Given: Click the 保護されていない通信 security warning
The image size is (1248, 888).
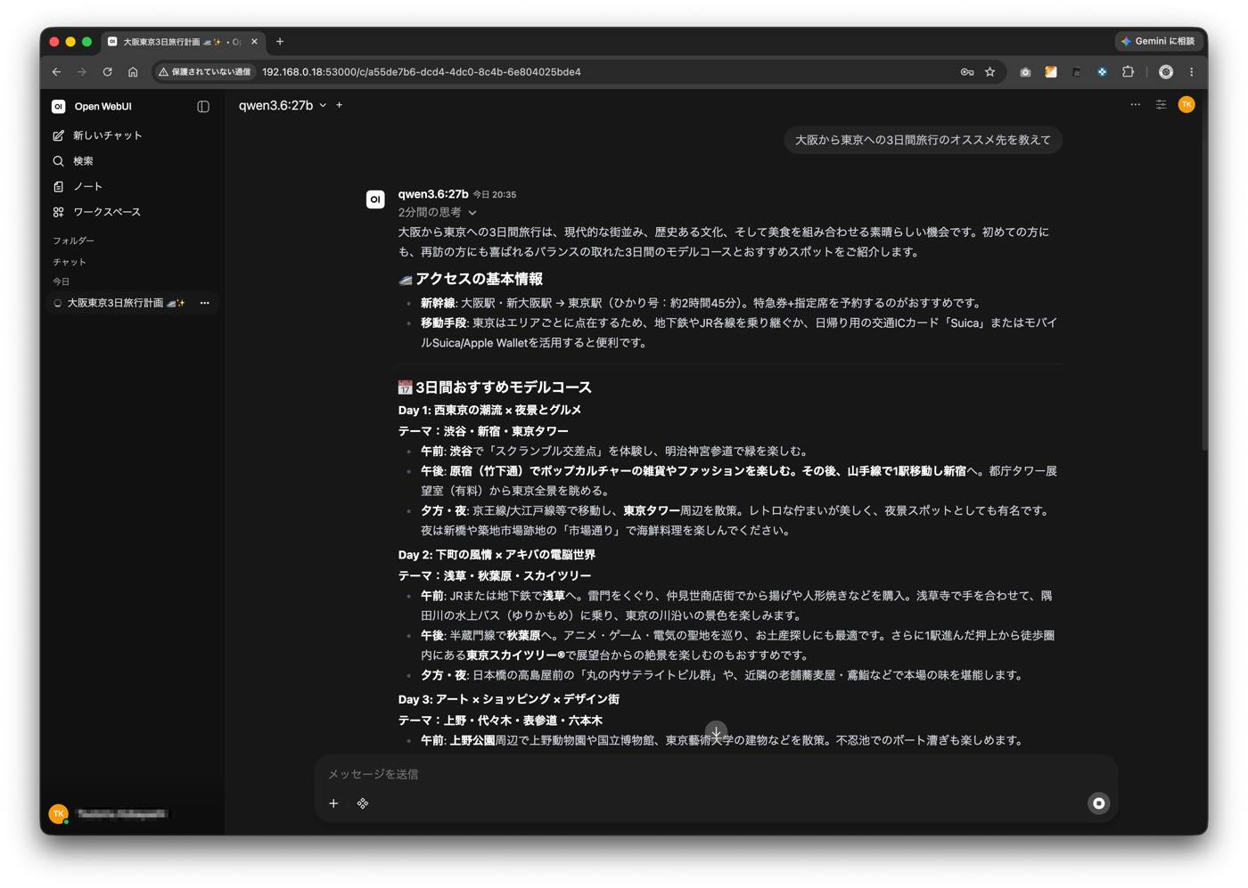Looking at the screenshot, I should pos(205,72).
